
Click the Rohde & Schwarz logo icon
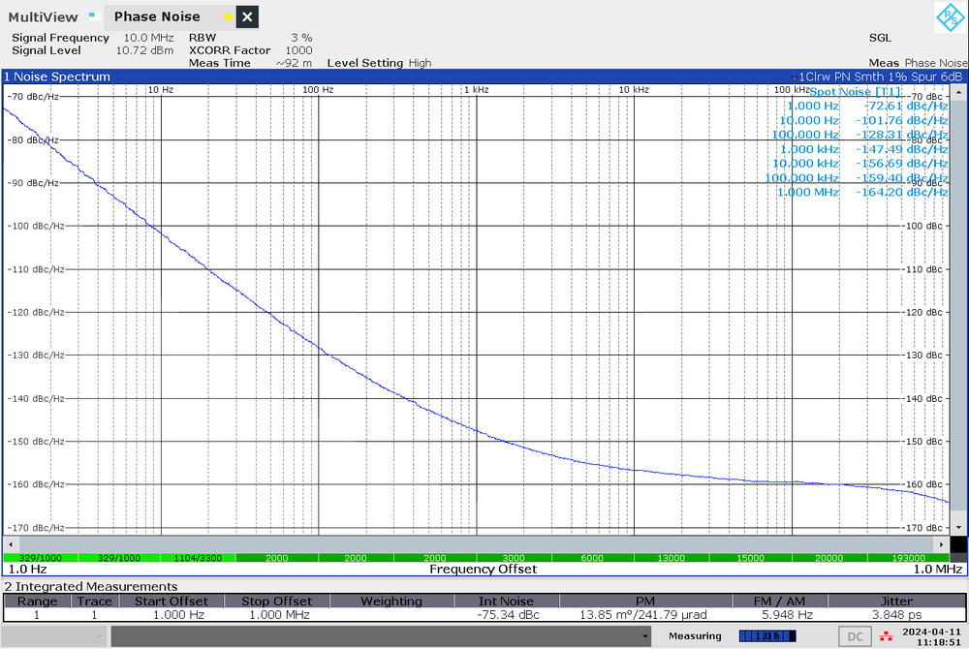(x=950, y=16)
